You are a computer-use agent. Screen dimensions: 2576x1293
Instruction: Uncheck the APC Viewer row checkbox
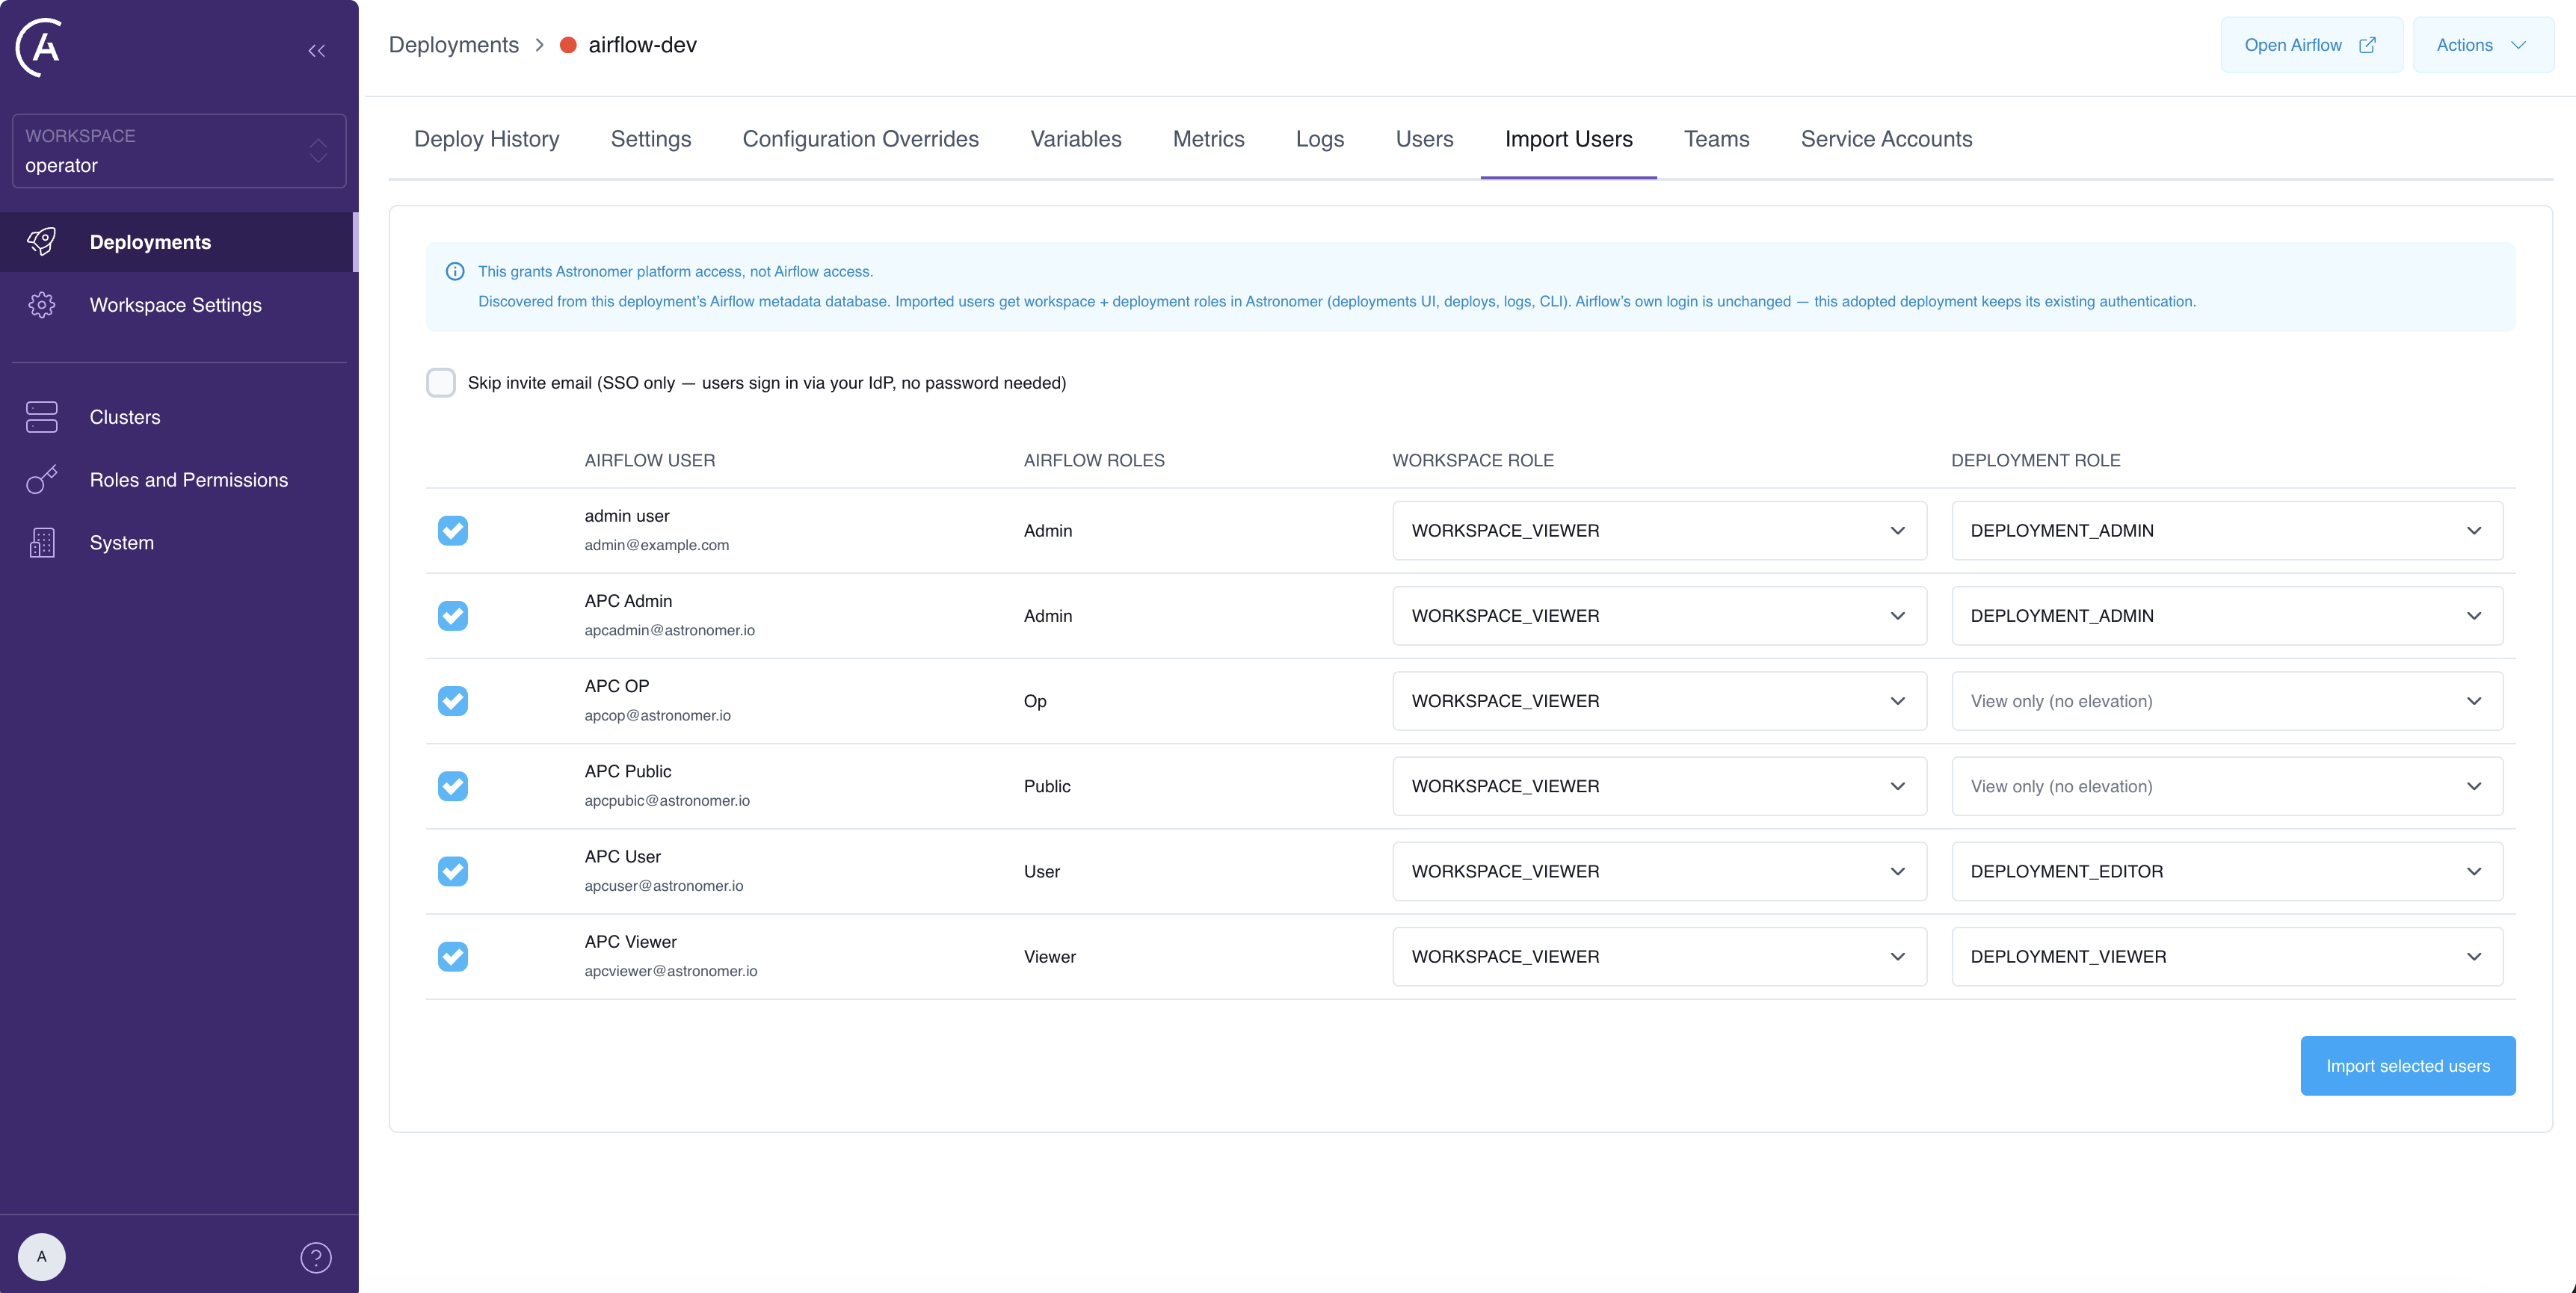point(453,957)
